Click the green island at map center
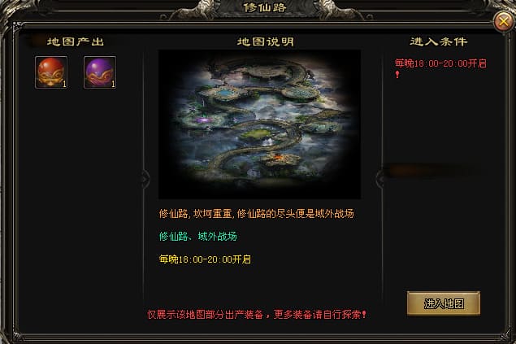 [258, 133]
